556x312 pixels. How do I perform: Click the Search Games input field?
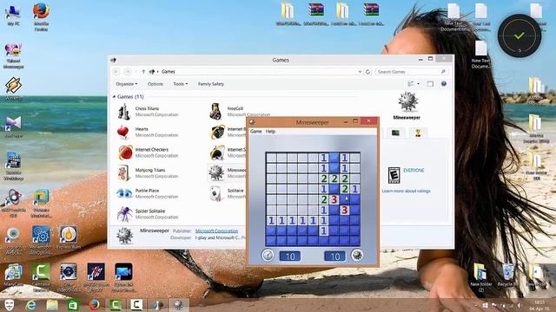411,72
